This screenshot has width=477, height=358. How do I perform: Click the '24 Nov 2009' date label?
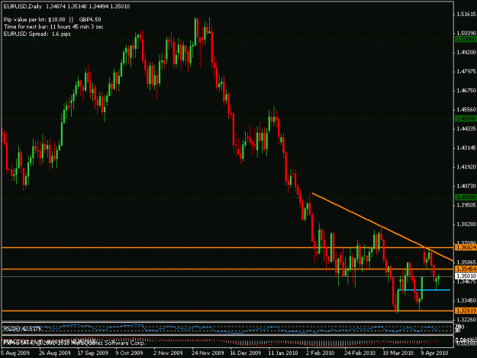pyautogui.click(x=208, y=353)
